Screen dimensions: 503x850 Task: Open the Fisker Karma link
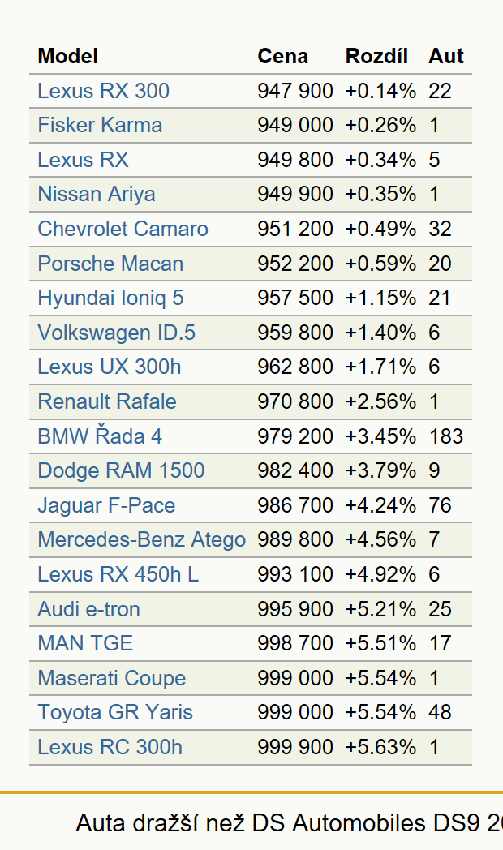coord(100,125)
